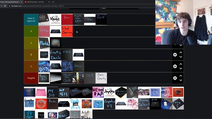The height and width of the screenshot is (119, 212).
Task: Move the C tier row down
Action: 181,68
